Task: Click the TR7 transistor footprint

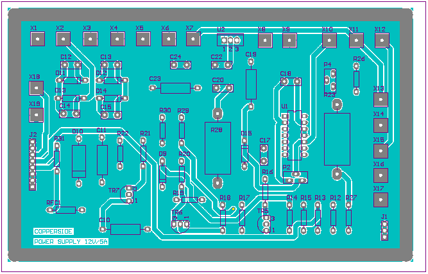Action: point(130,193)
